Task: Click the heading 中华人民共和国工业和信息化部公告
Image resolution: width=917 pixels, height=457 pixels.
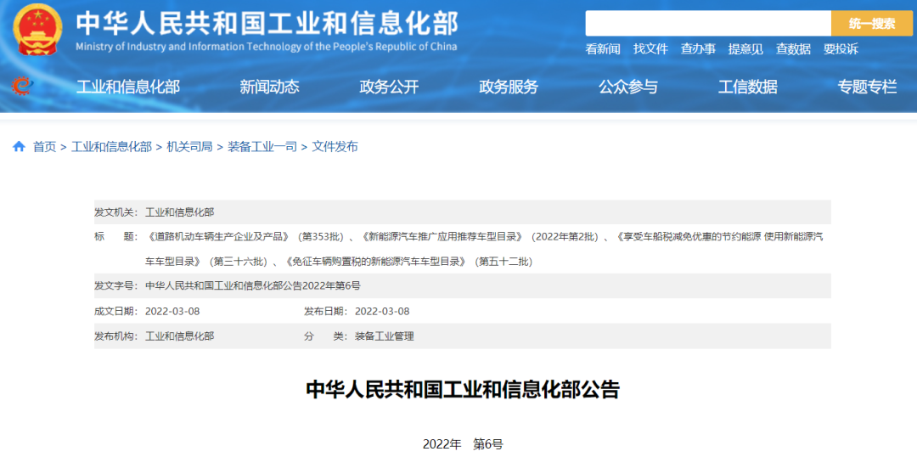Action: click(x=463, y=390)
